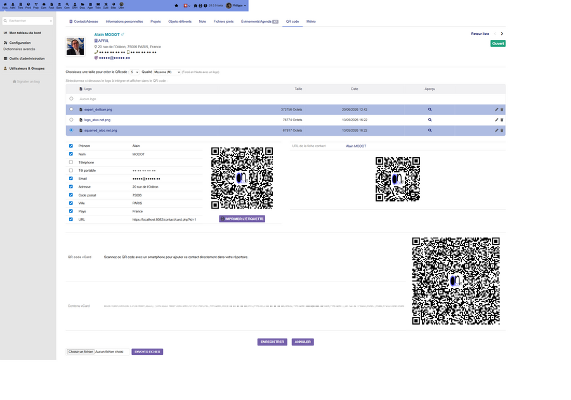Image resolution: width=571 pixels, height=400 pixels.
Task: Open the Sites web module icon
Action: [114, 6]
